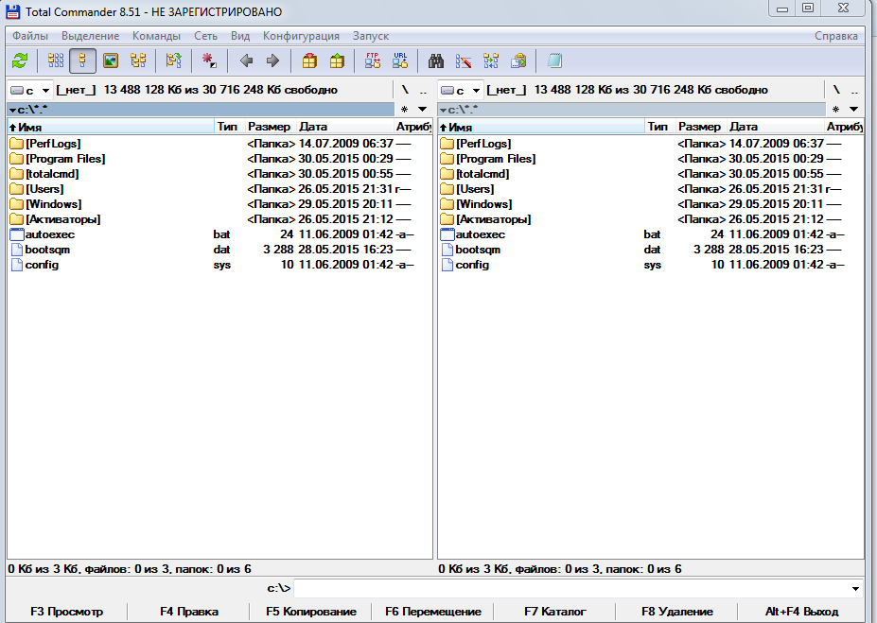Open right panel directory hotlist asterisk
This screenshot has height=623, width=877.
(835, 110)
